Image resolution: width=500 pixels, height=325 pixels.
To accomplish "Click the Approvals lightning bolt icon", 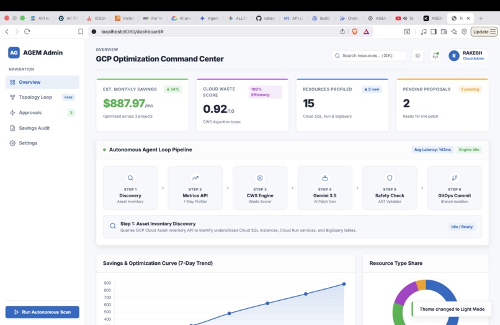I will (x=12, y=113).
